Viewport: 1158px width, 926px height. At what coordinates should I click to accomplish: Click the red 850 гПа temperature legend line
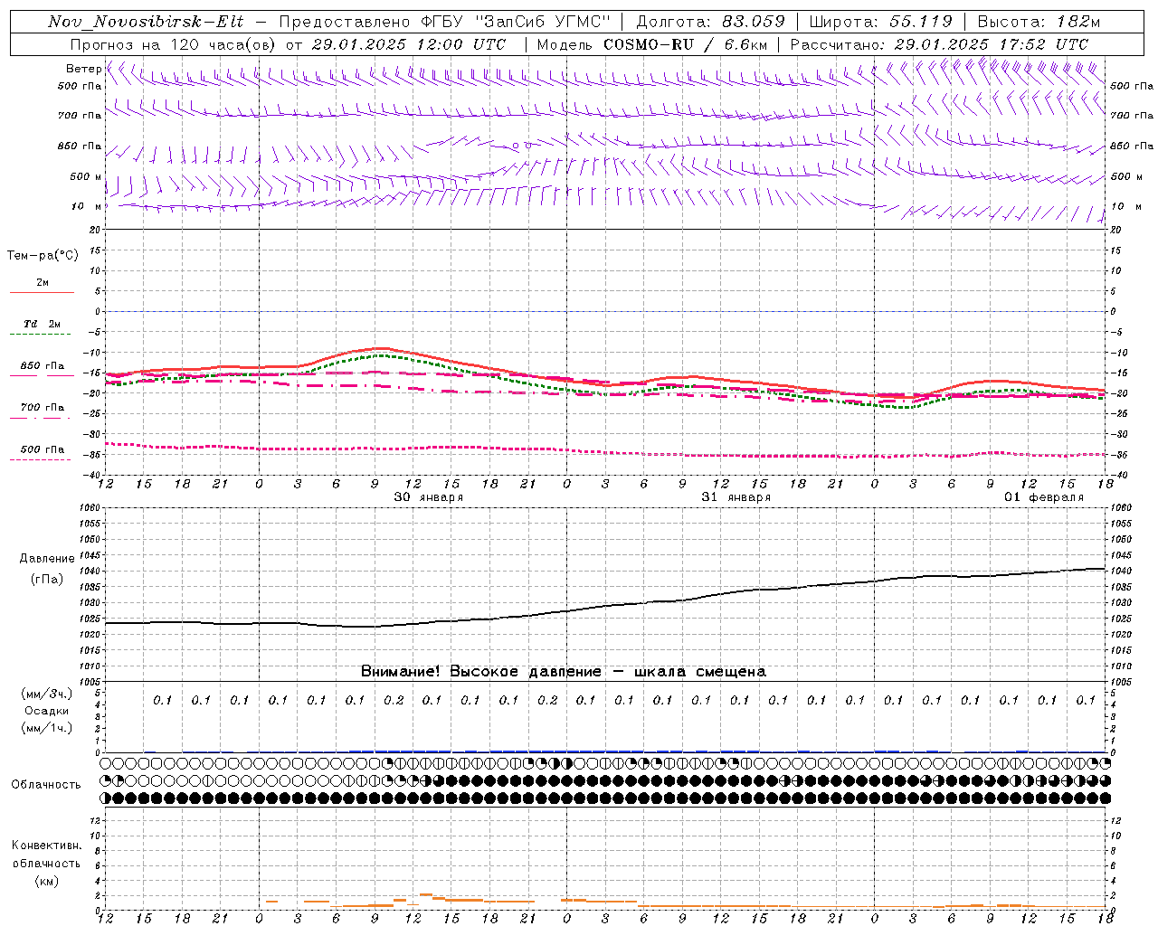[42, 376]
